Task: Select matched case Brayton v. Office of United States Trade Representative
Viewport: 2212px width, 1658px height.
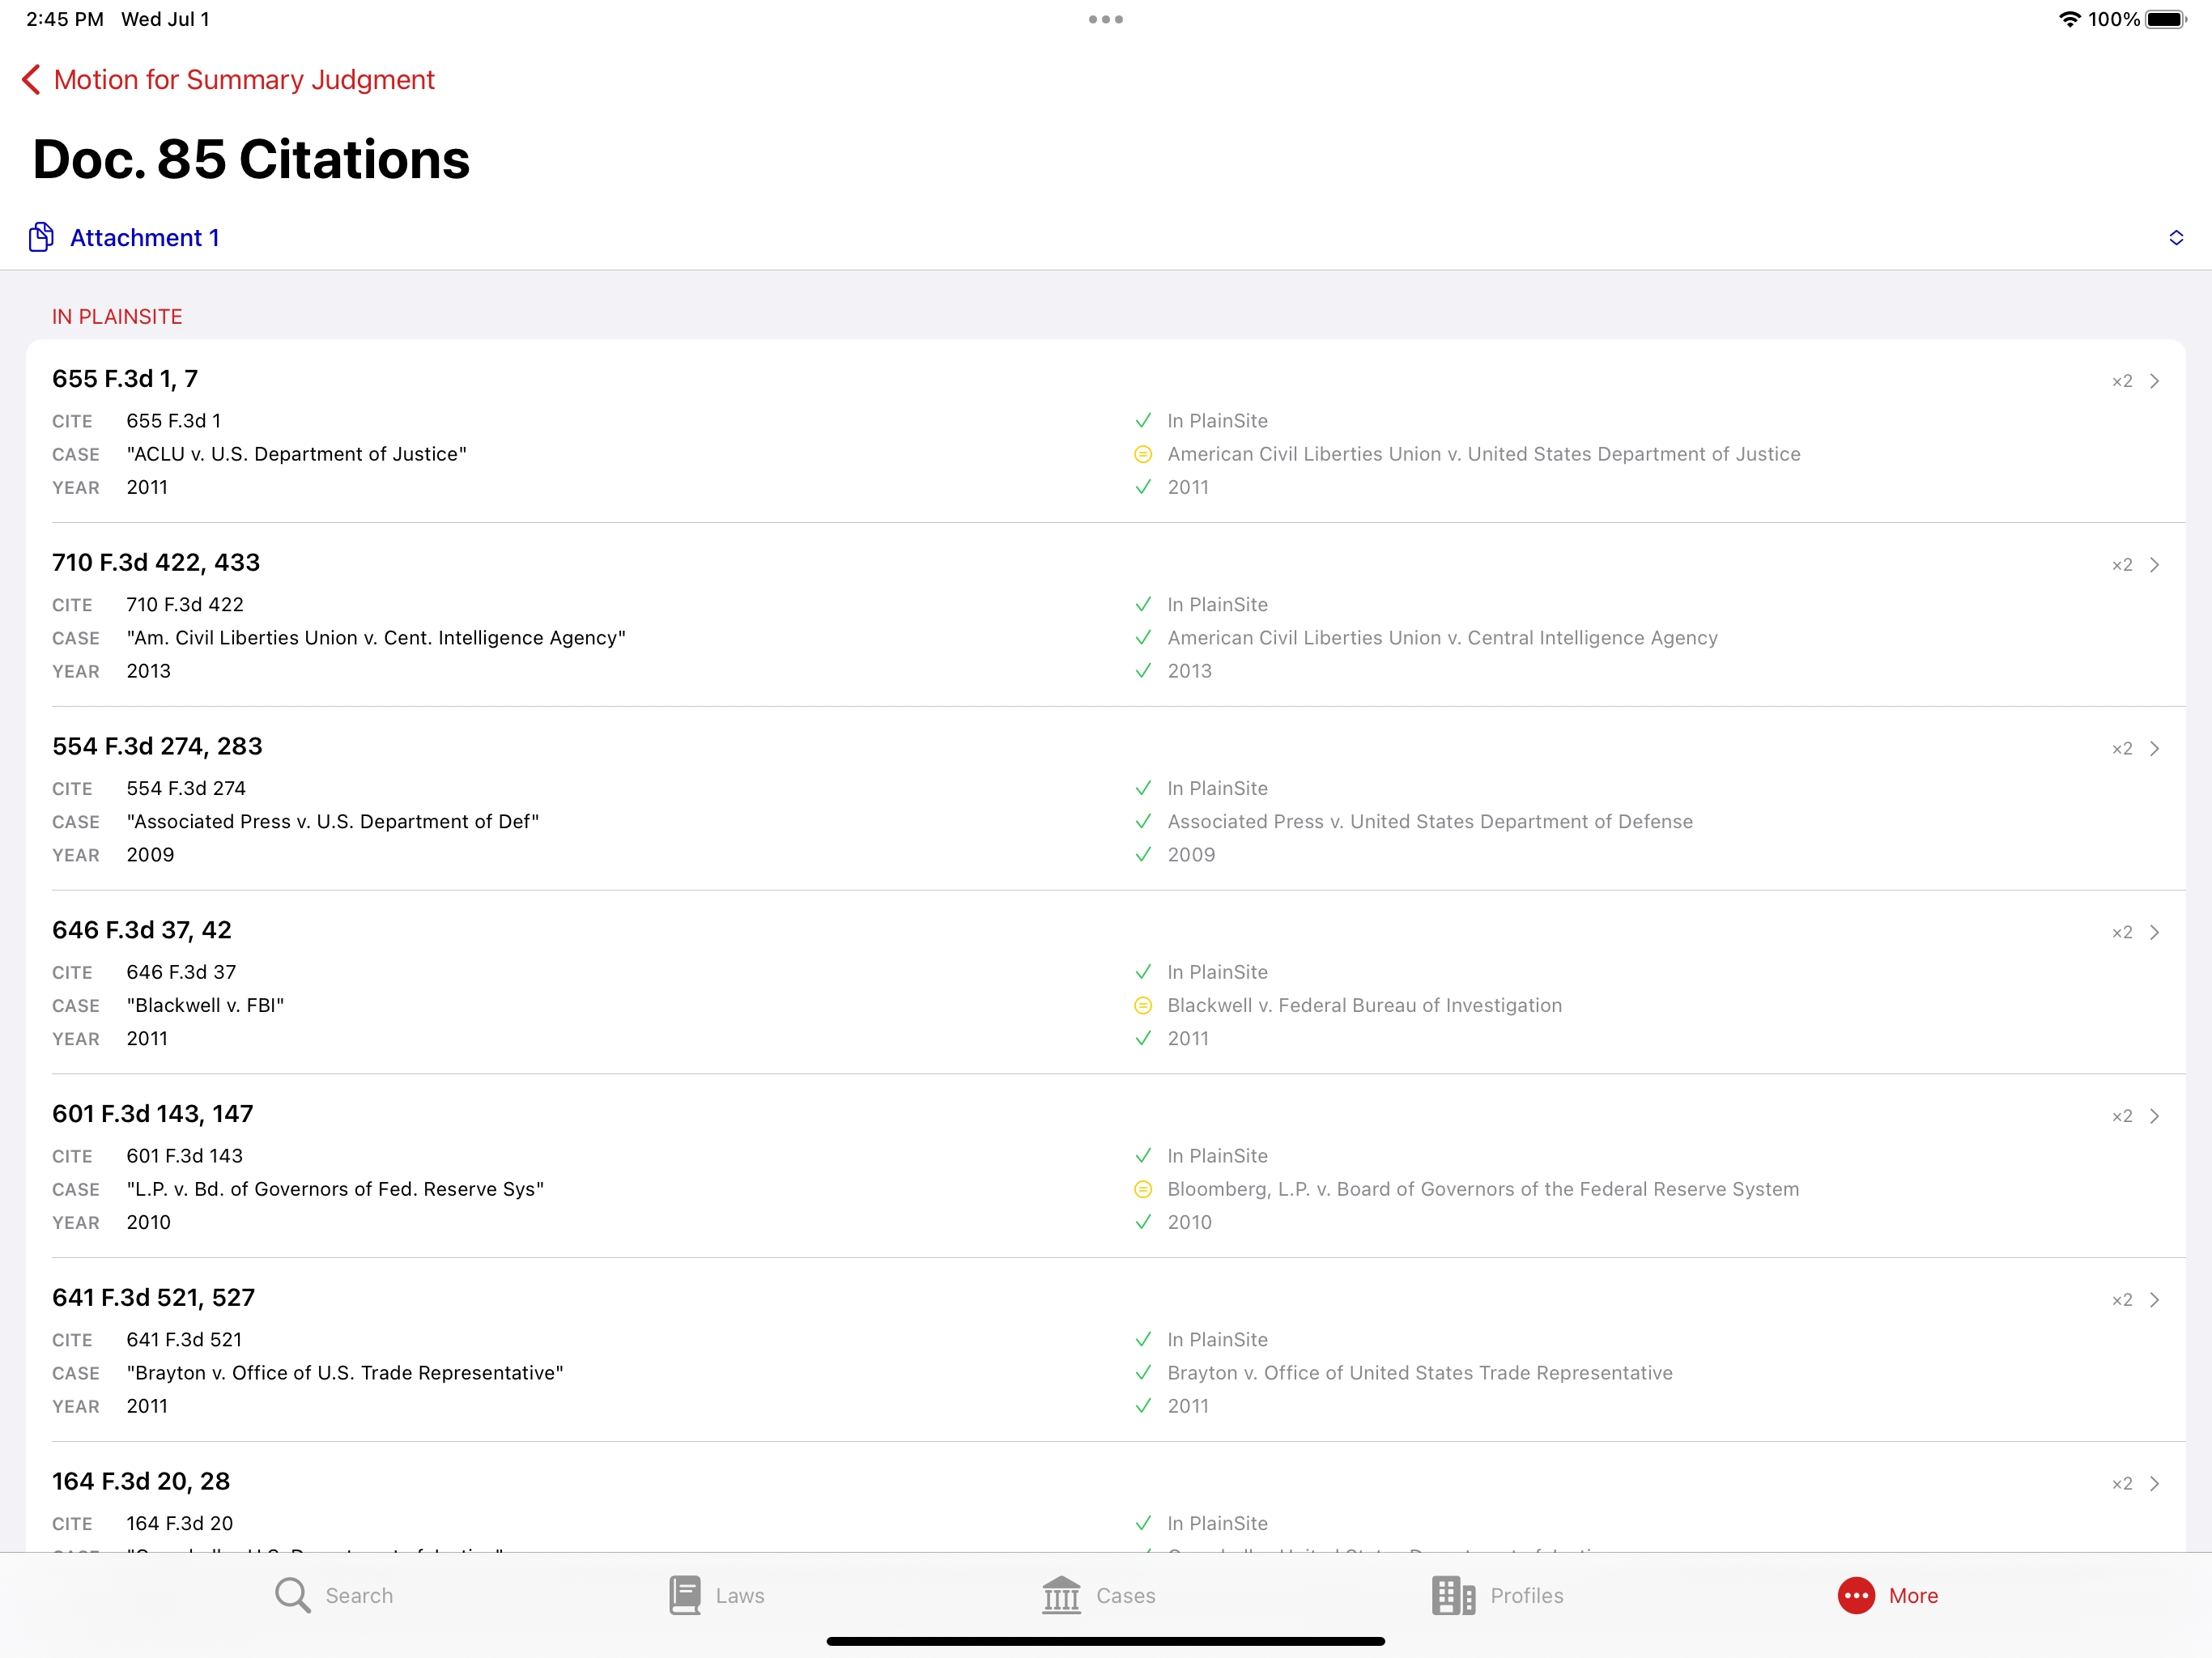Action: (1420, 1373)
